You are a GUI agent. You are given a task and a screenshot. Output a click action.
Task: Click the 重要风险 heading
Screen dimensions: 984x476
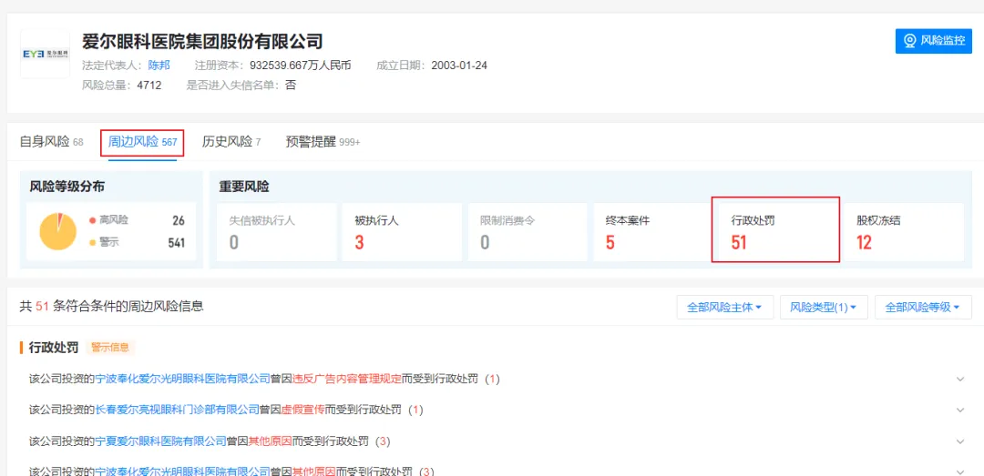click(244, 187)
